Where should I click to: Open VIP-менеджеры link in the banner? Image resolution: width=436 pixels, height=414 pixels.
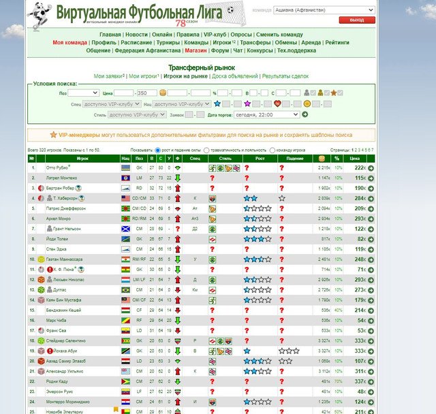tap(79, 135)
